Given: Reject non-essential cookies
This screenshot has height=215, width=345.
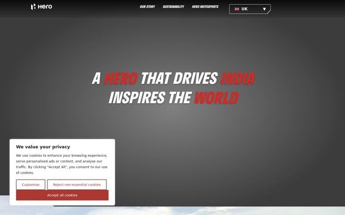Looking at the screenshot, I should 77,184.
